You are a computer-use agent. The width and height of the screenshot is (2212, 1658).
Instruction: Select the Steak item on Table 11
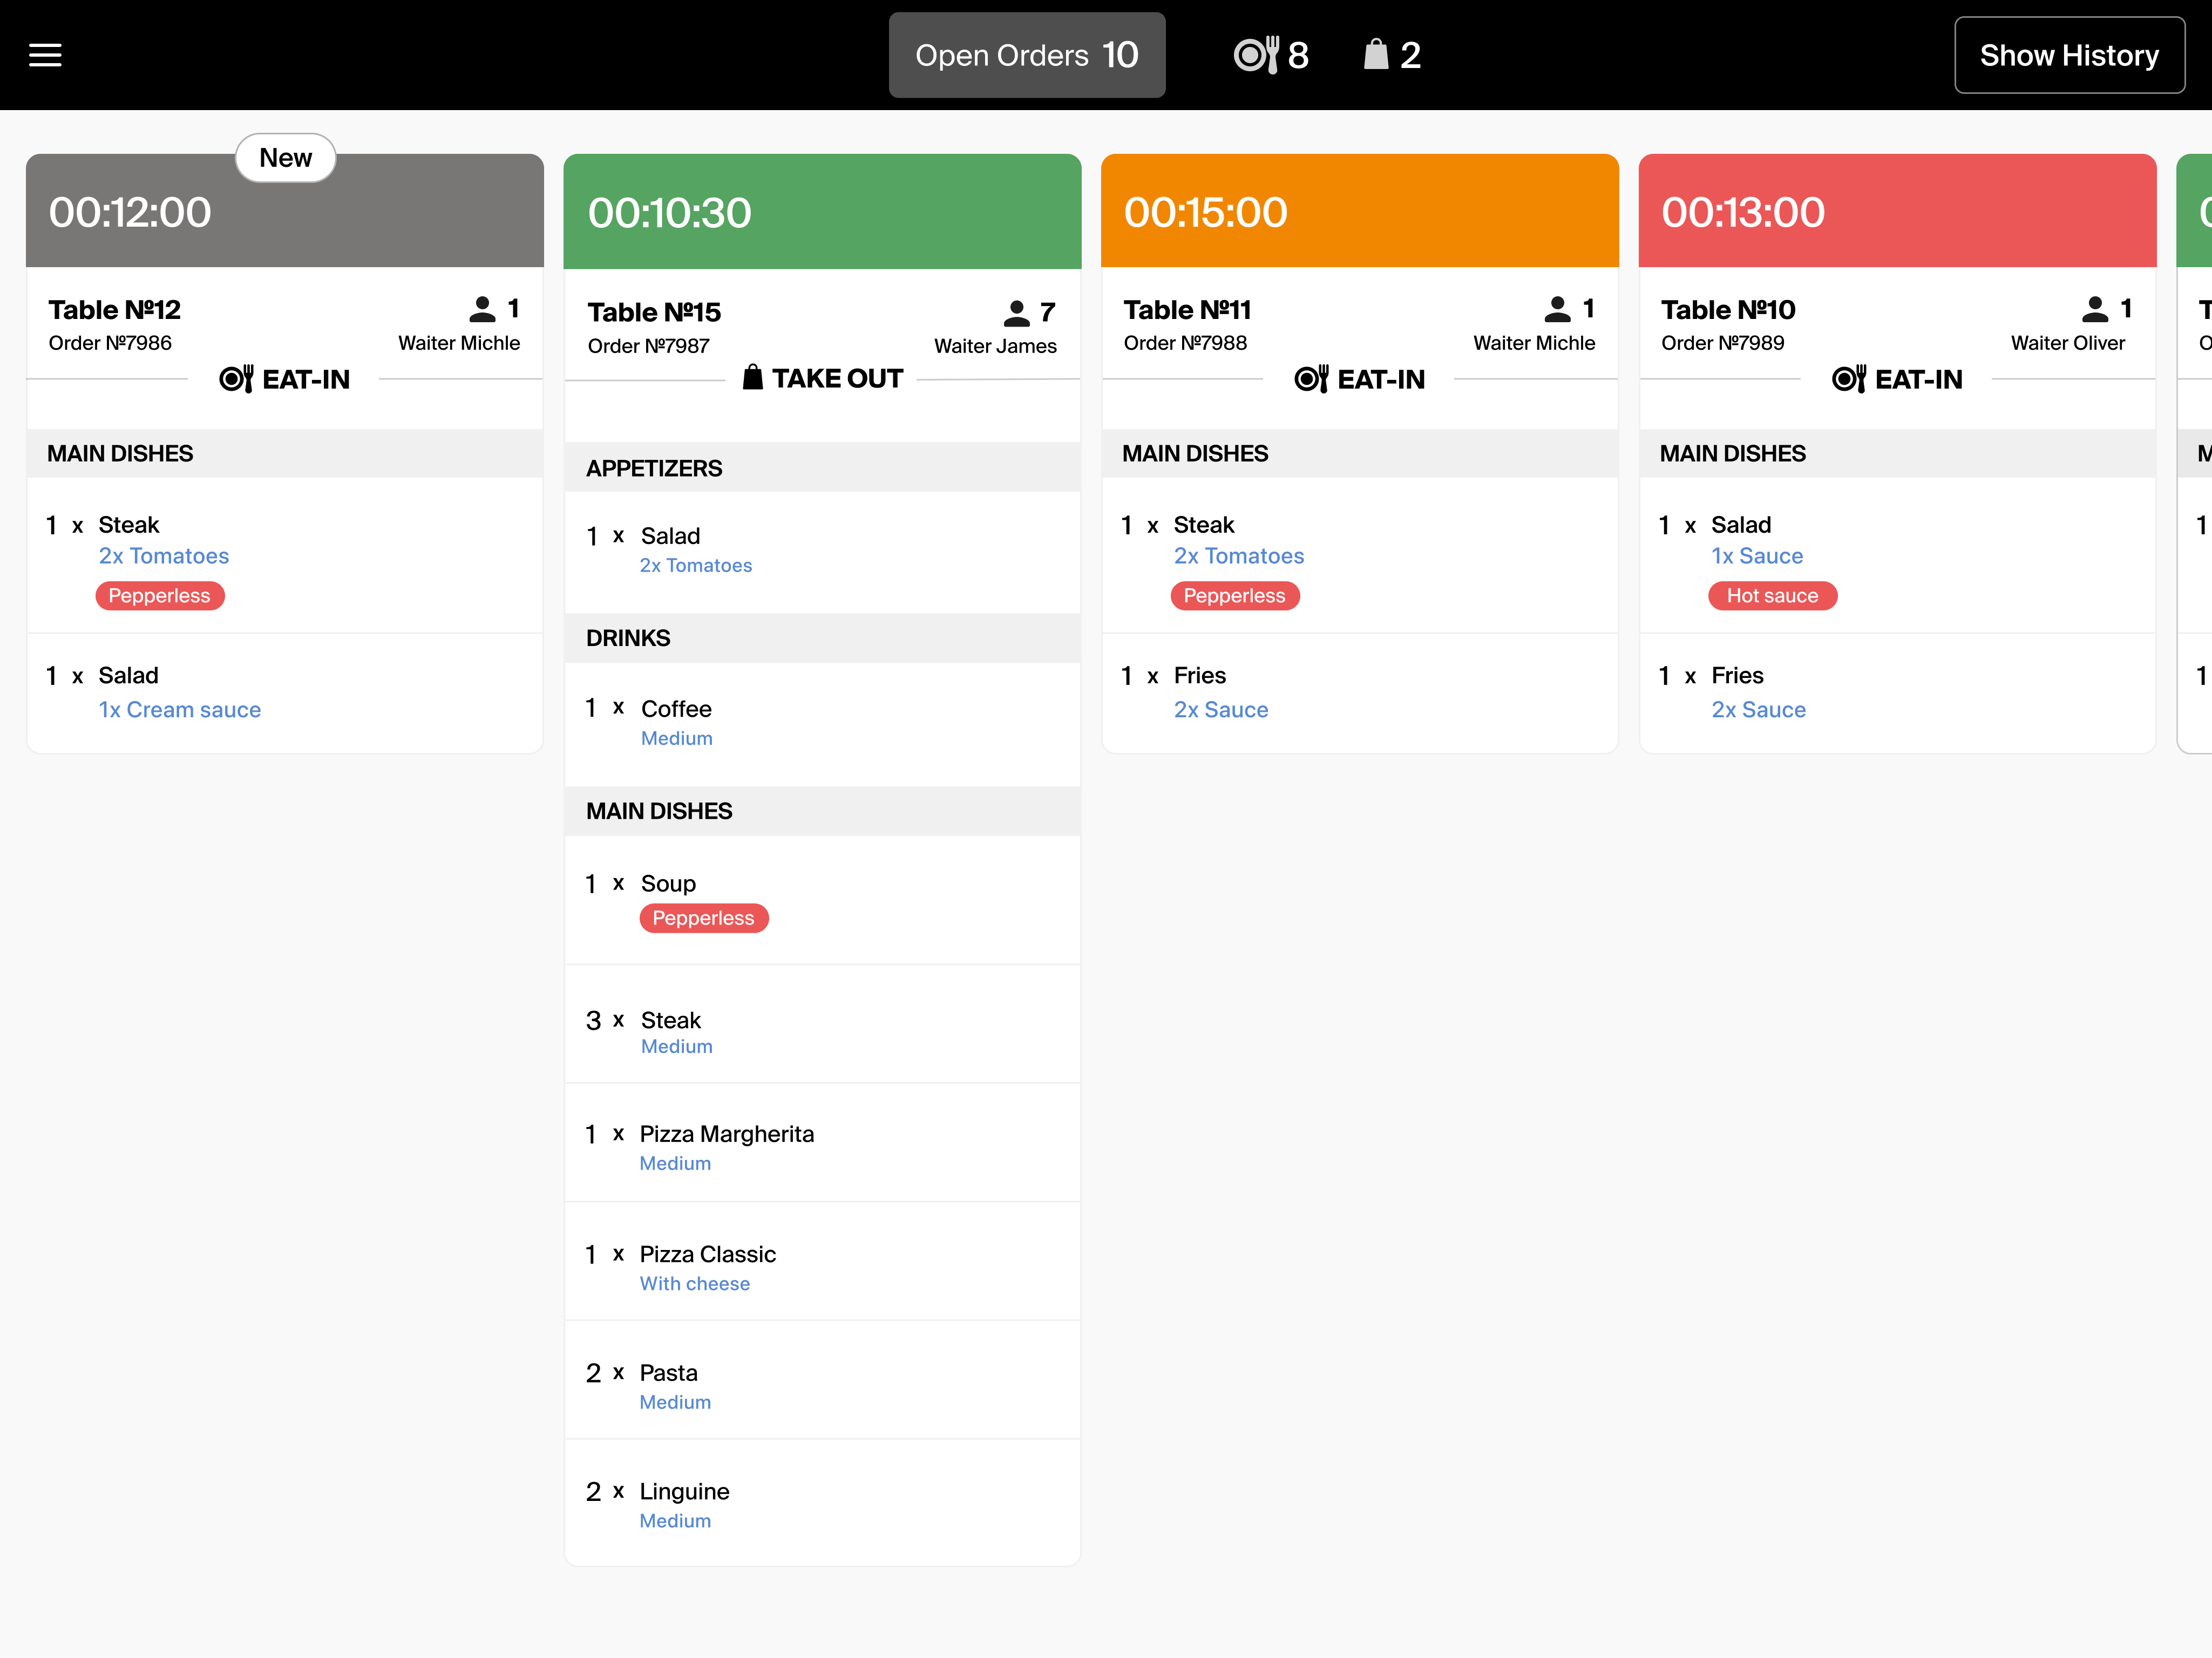pos(1360,555)
